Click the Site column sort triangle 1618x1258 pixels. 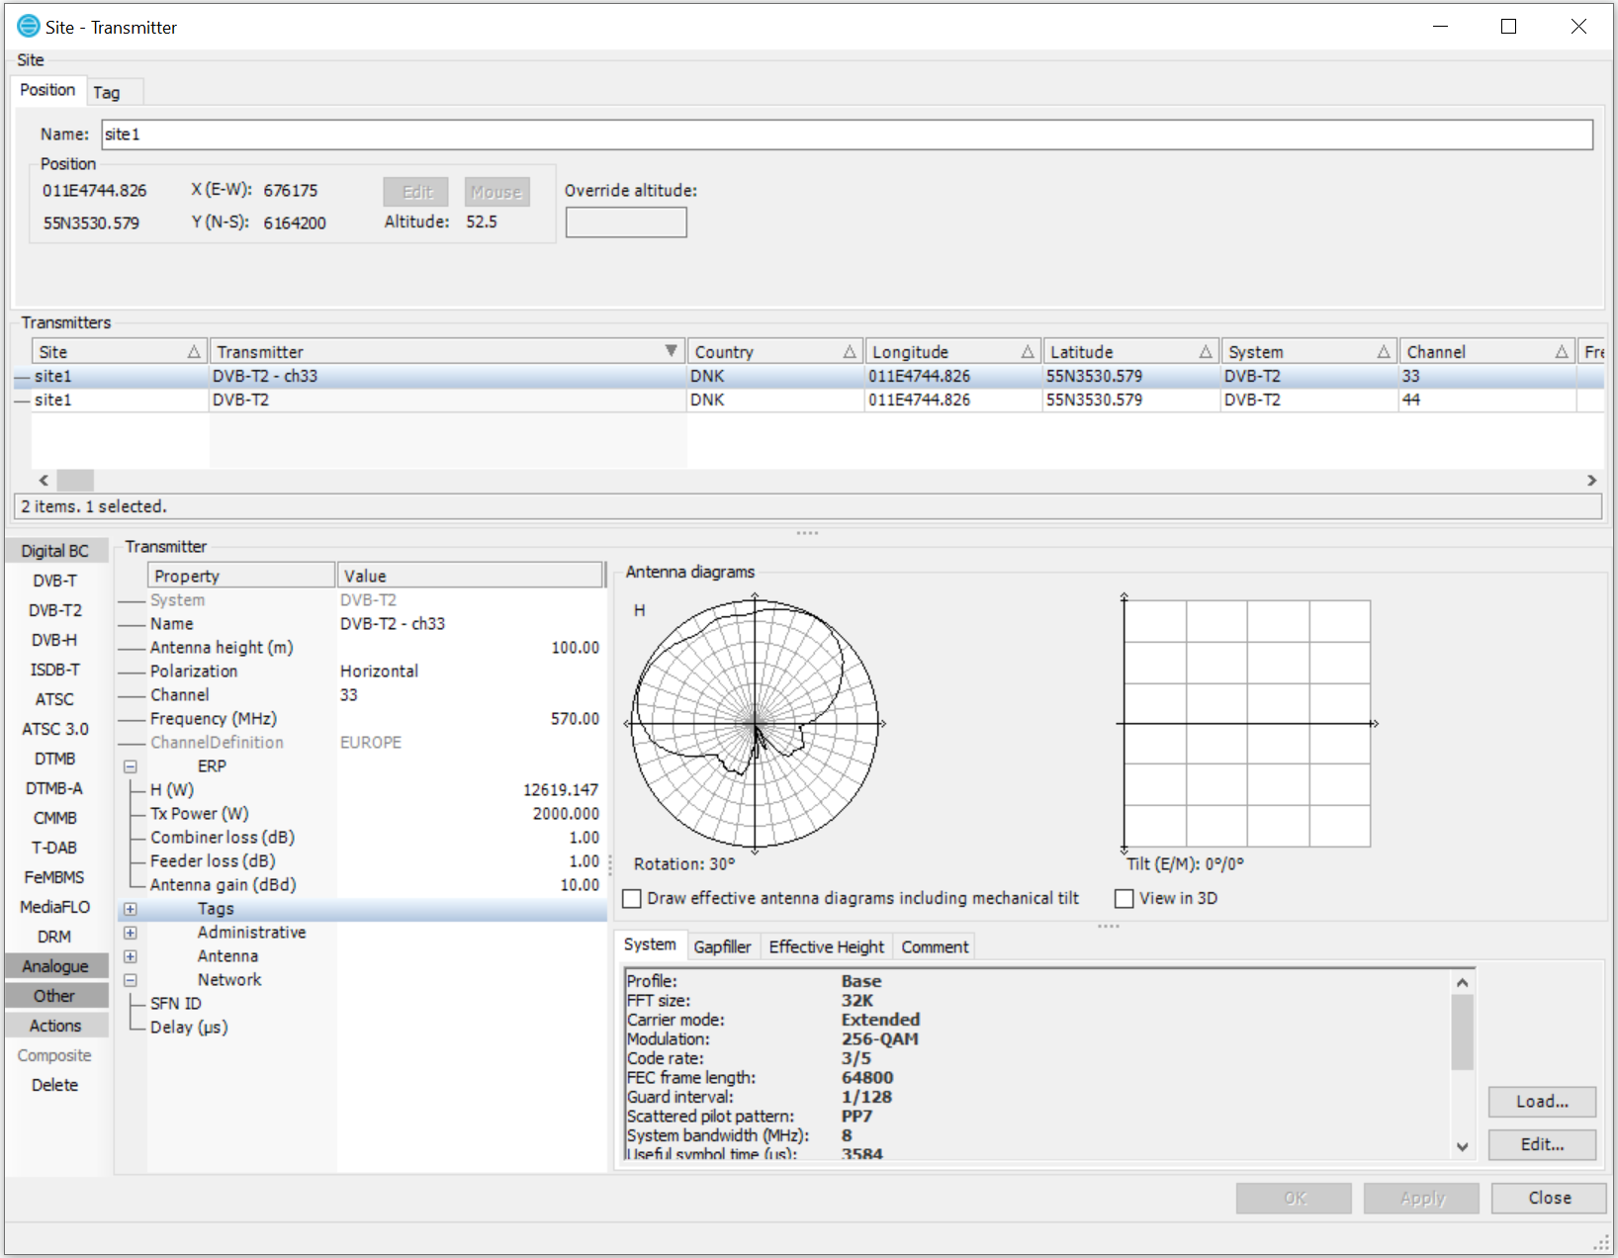[194, 352]
